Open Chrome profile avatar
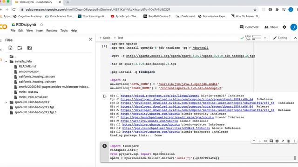298x167 pixels. coord(291,9)
